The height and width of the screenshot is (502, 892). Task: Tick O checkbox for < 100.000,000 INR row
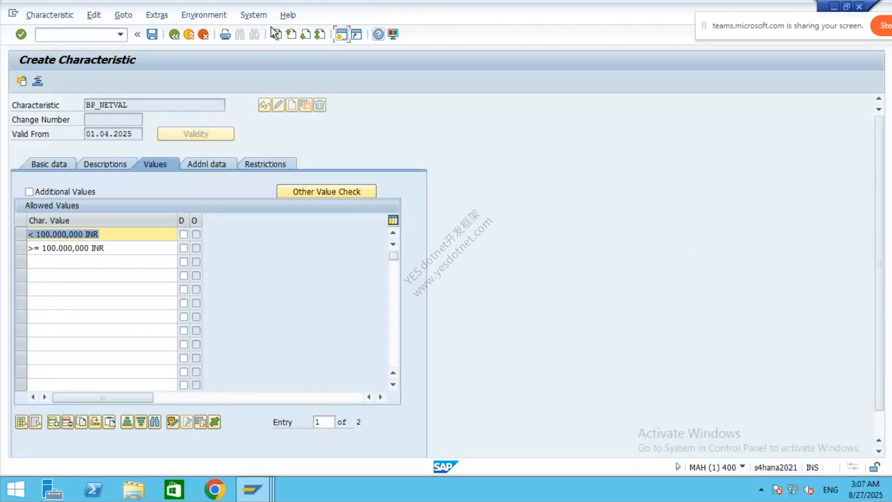(196, 234)
